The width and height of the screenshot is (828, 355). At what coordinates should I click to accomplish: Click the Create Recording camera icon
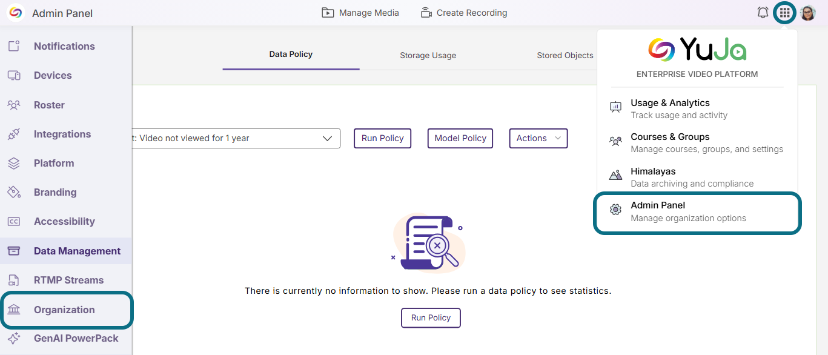coord(426,13)
